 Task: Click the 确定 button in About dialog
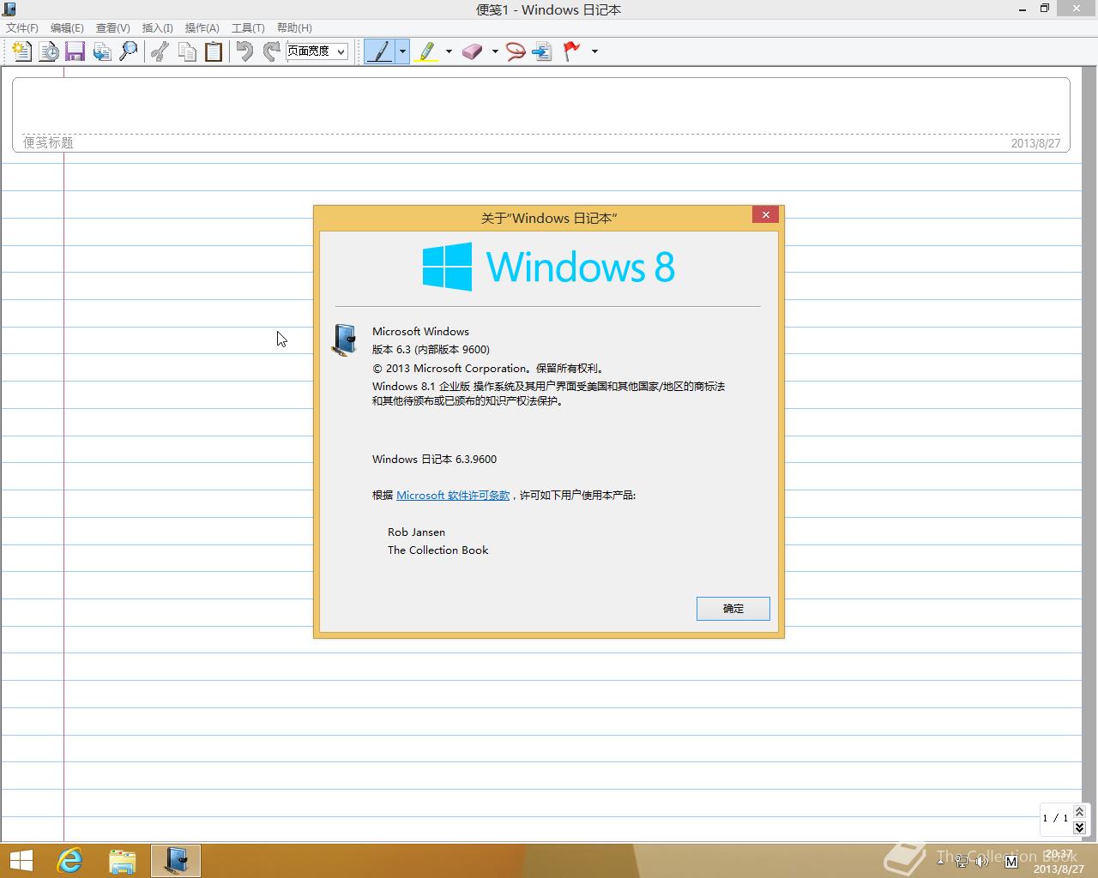(733, 609)
